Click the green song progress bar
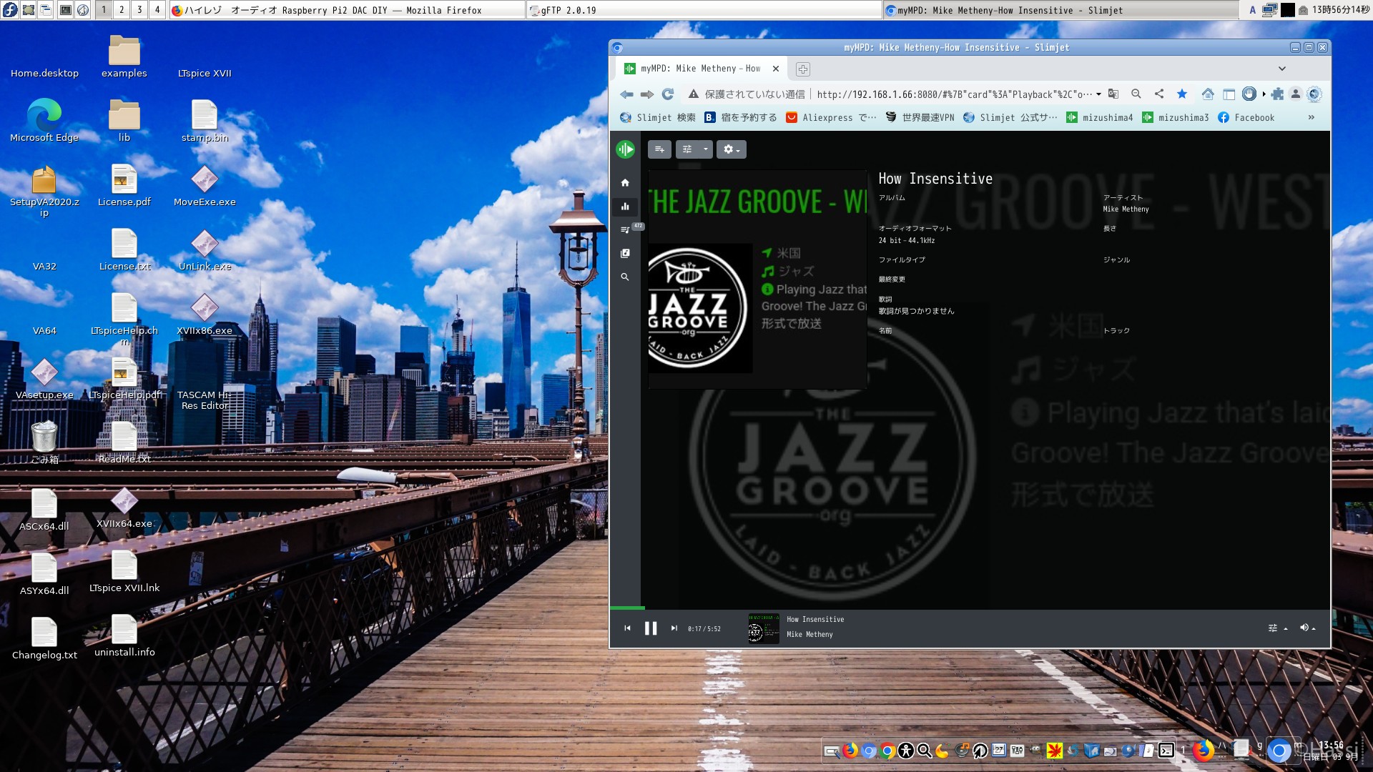Viewport: 1373px width, 772px height. tap(627, 608)
